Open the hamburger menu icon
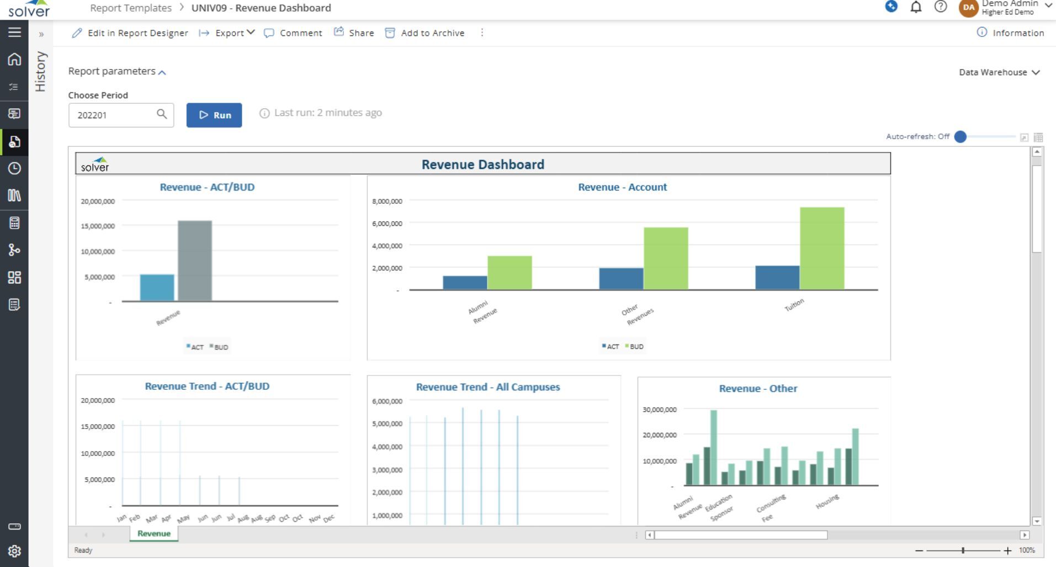The image size is (1056, 567). (14, 32)
